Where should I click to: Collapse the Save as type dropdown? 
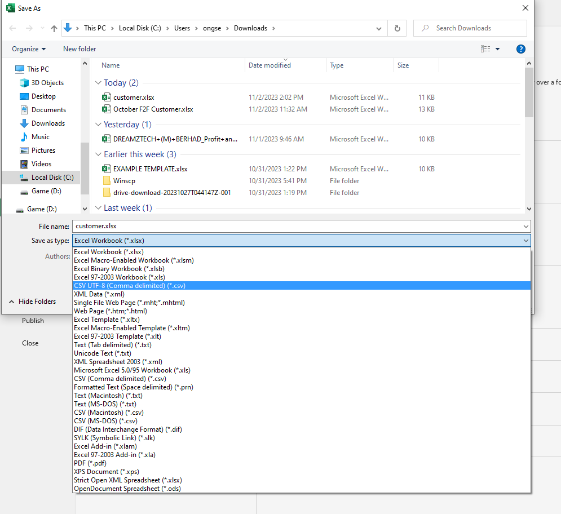click(525, 241)
